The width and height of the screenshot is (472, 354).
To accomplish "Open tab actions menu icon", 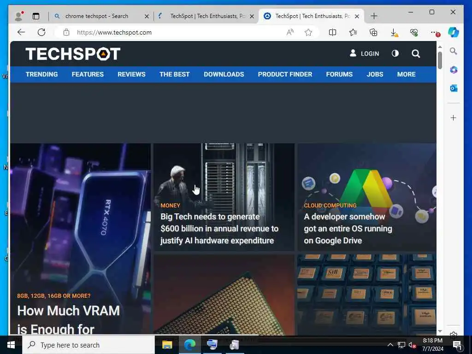I will pyautogui.click(x=36, y=16).
